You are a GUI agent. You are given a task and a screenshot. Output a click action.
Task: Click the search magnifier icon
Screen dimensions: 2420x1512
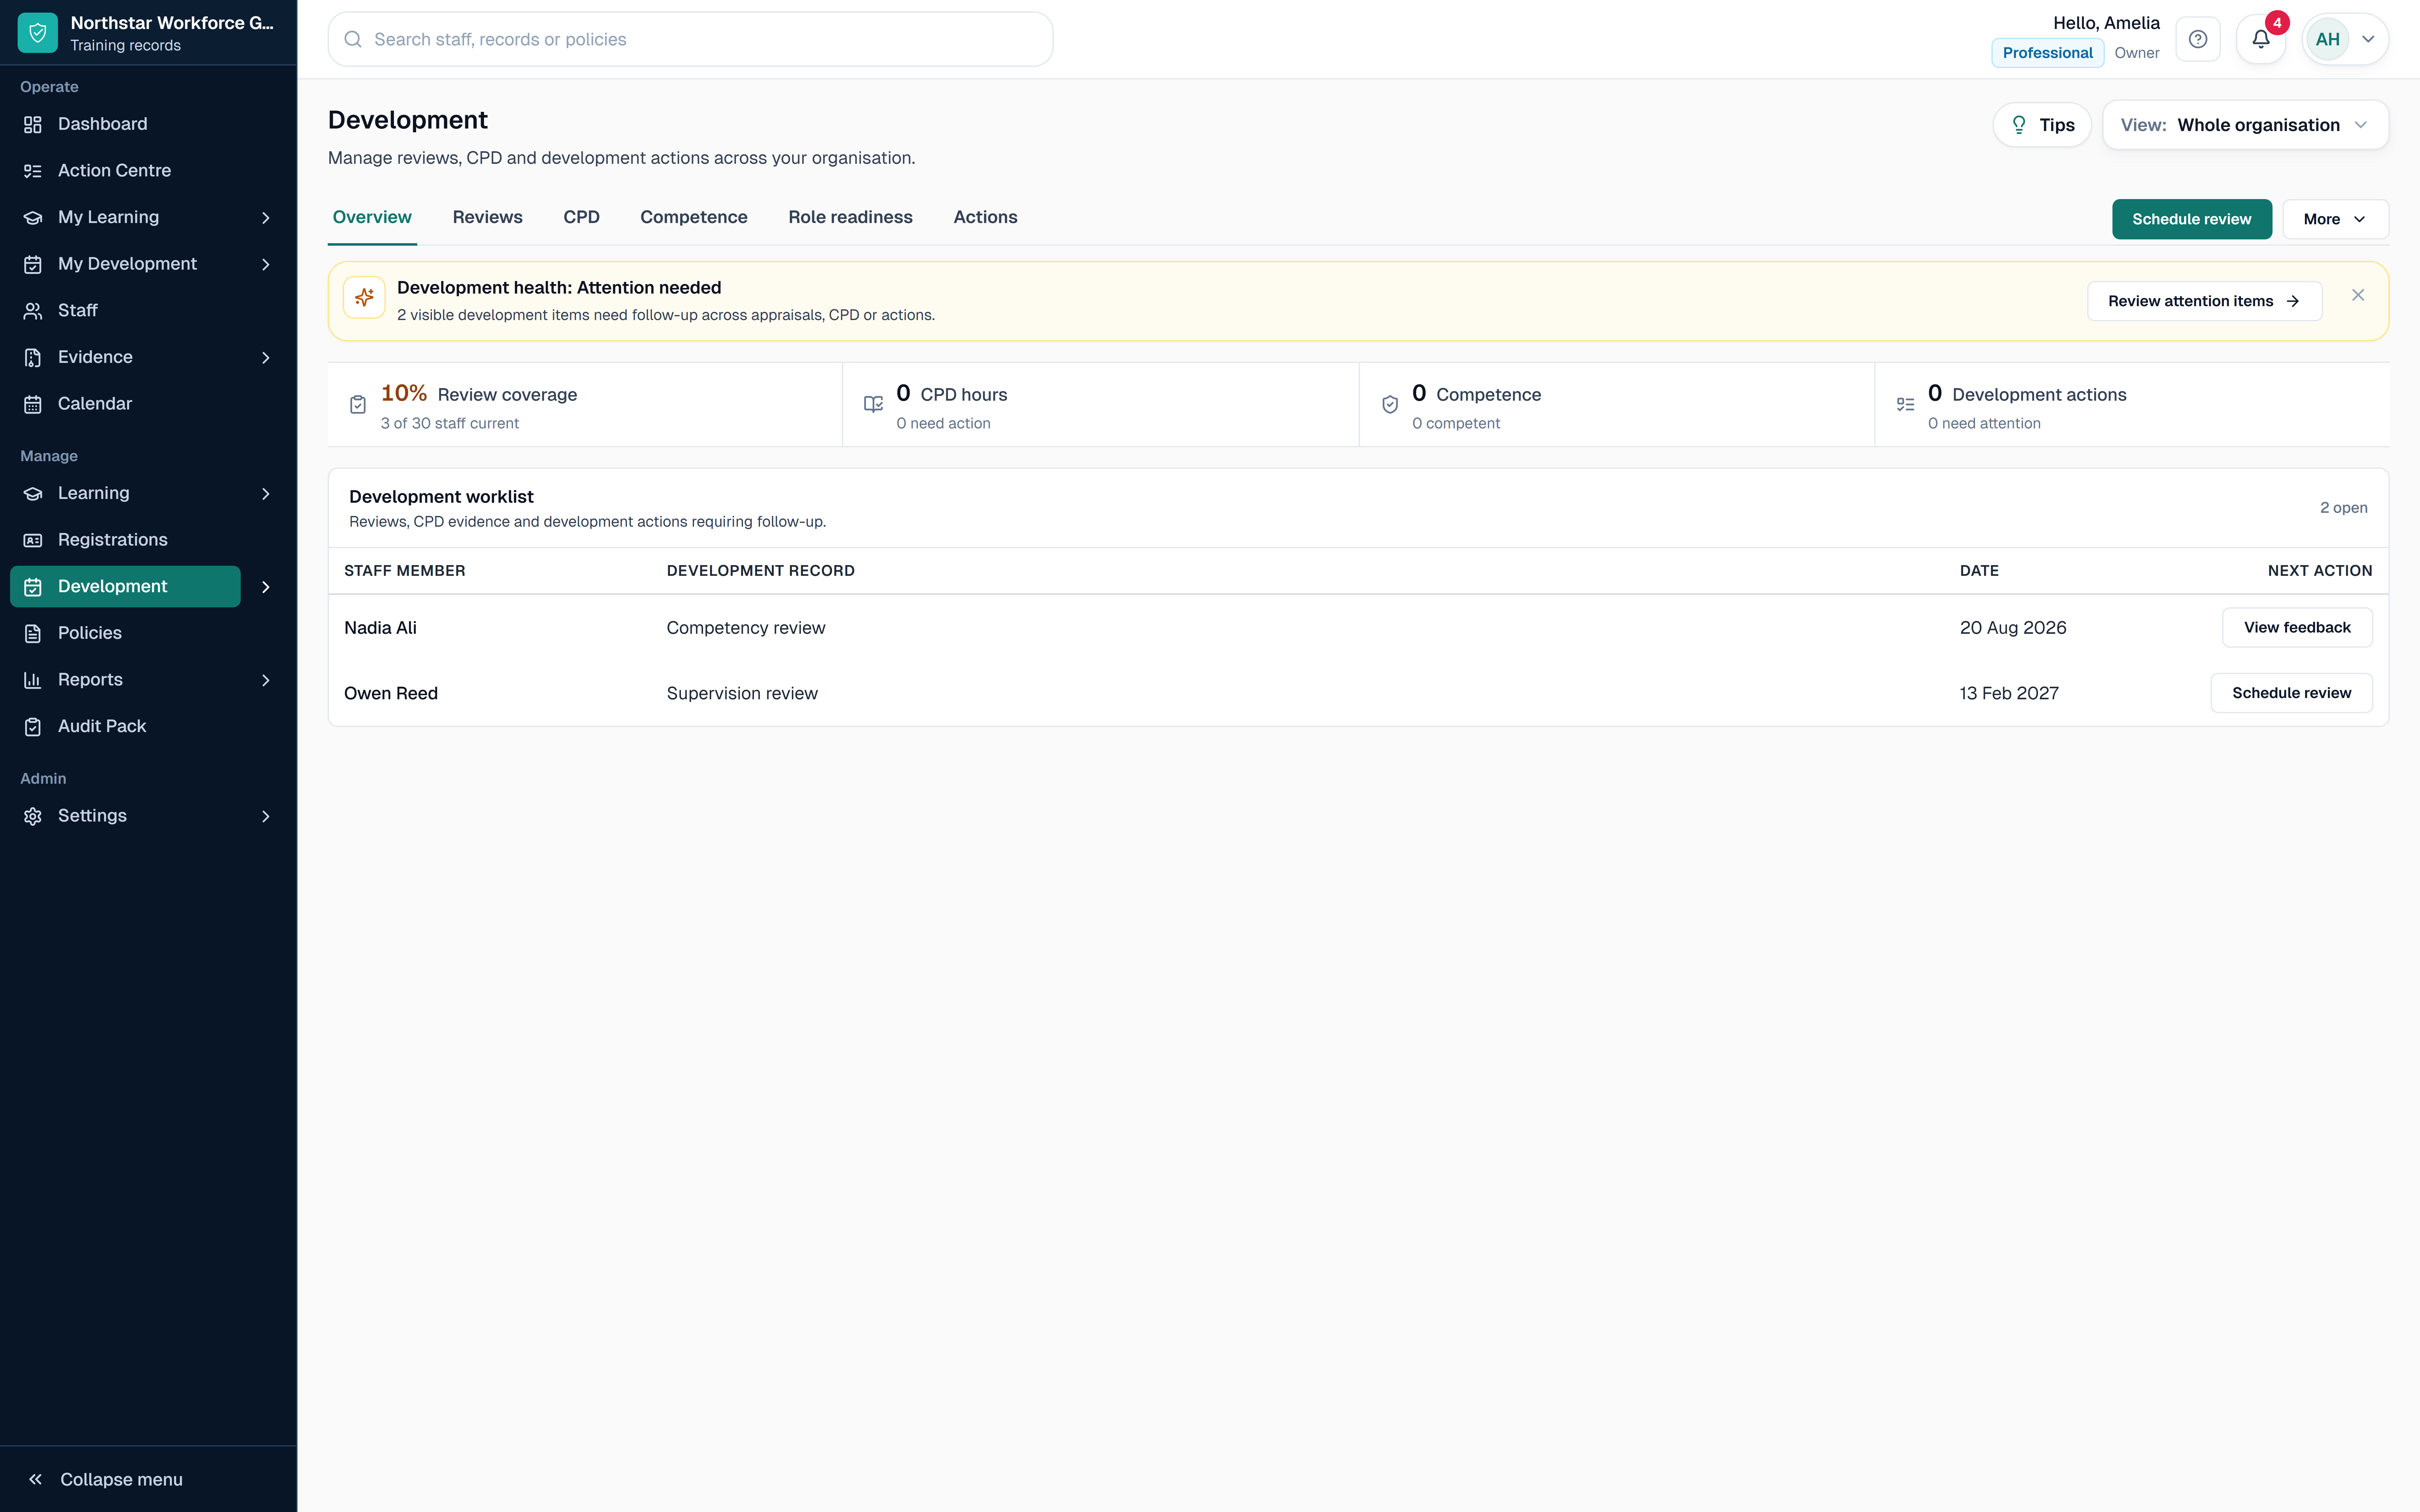(x=353, y=39)
